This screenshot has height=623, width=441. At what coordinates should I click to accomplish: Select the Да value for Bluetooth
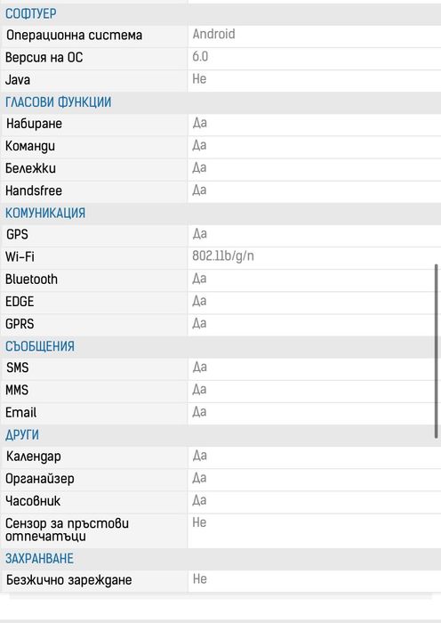199,279
